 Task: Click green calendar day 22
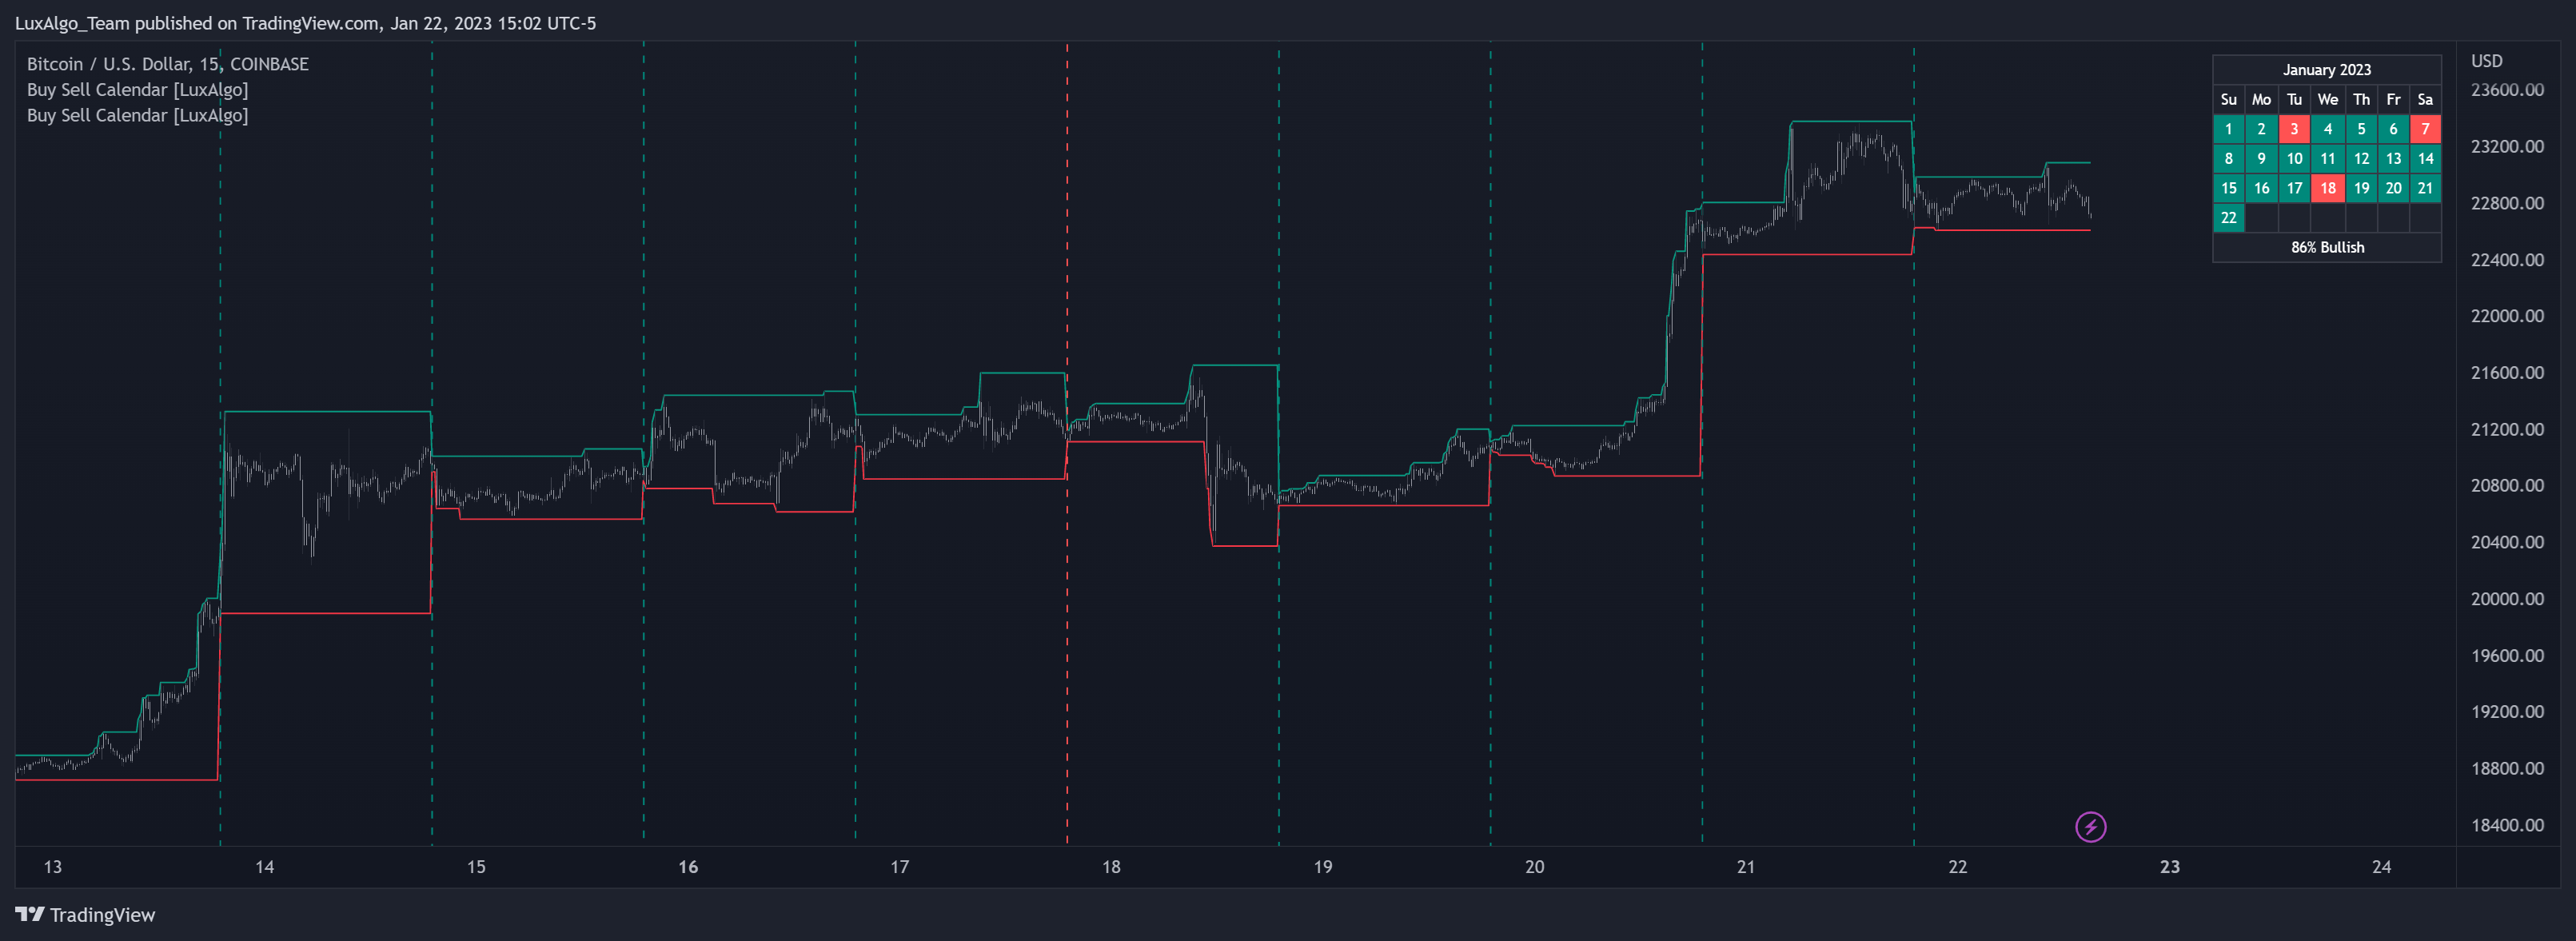click(2228, 217)
